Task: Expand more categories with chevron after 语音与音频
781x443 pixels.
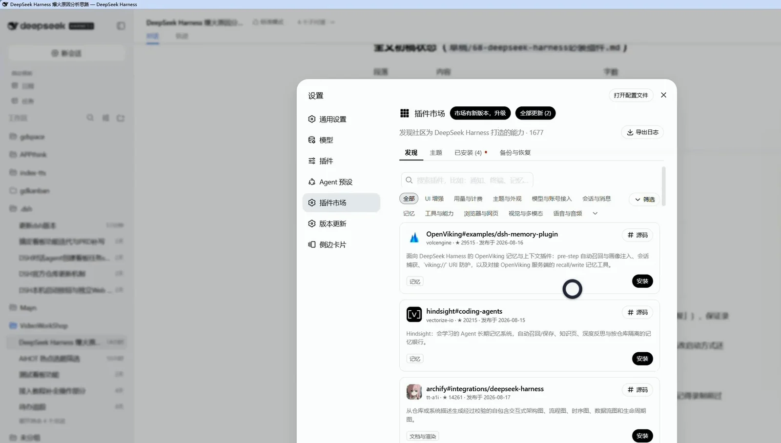Action: click(595, 214)
